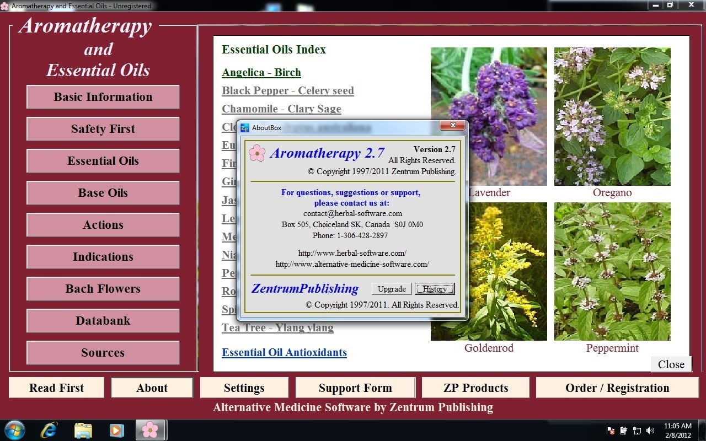The image size is (706, 441).
Task: Click the Show desktop strip beside the clock
Action: 702,431
